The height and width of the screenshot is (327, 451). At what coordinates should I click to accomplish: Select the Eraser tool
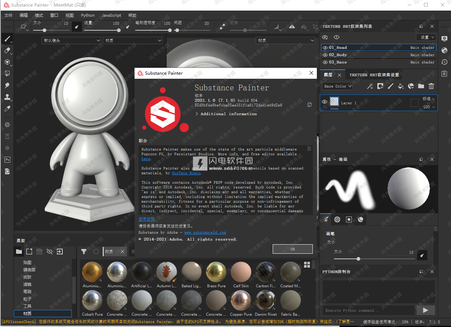(x=7, y=50)
